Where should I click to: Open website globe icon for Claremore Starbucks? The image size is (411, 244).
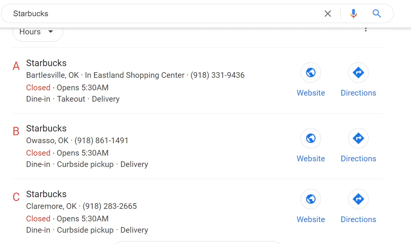point(311,199)
